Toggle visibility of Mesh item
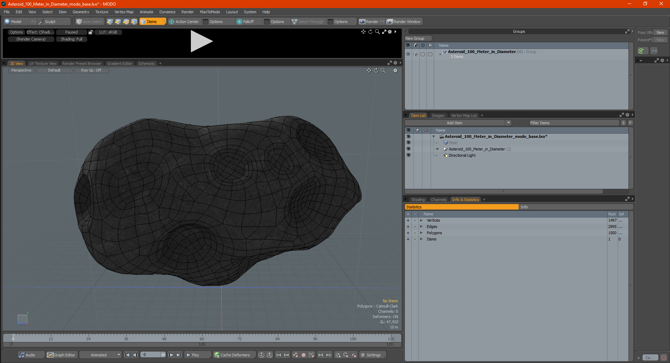This screenshot has height=363, width=670. [x=408, y=143]
